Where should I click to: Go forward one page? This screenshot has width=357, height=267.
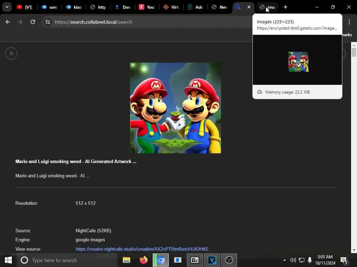click(x=20, y=22)
